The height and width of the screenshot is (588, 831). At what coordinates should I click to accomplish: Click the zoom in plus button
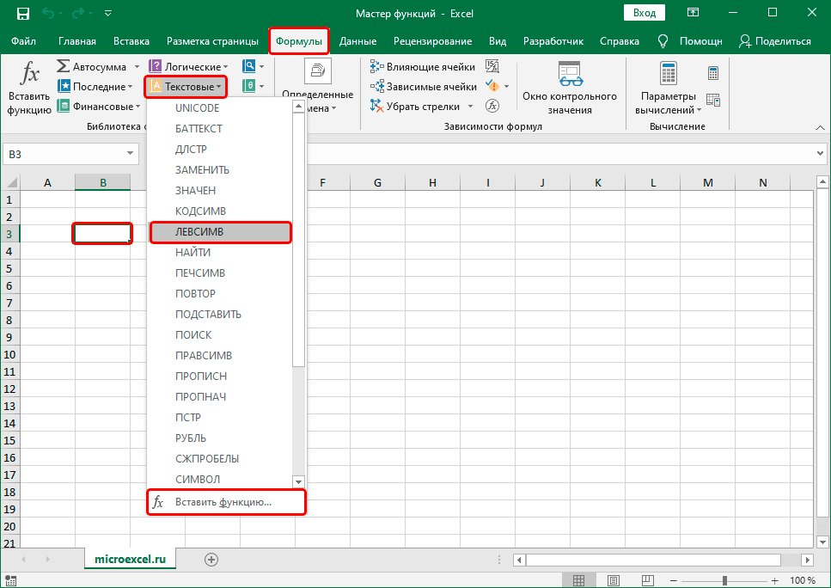775,580
